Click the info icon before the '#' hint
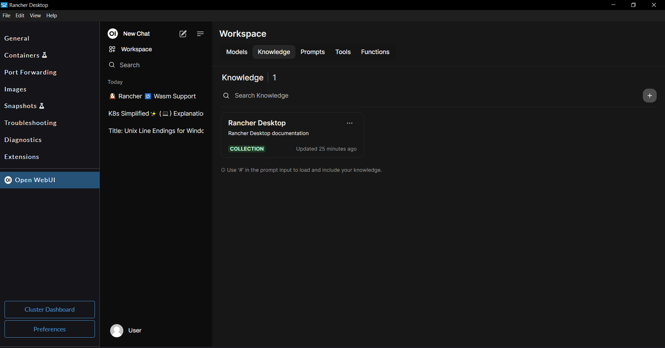Viewport: 665px width, 348px height. coord(223,170)
